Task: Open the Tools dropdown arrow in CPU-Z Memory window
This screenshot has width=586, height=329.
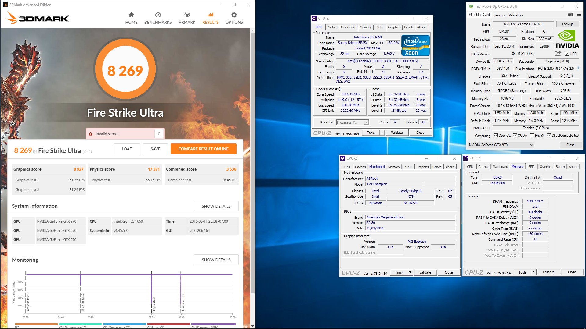Action: (534, 272)
